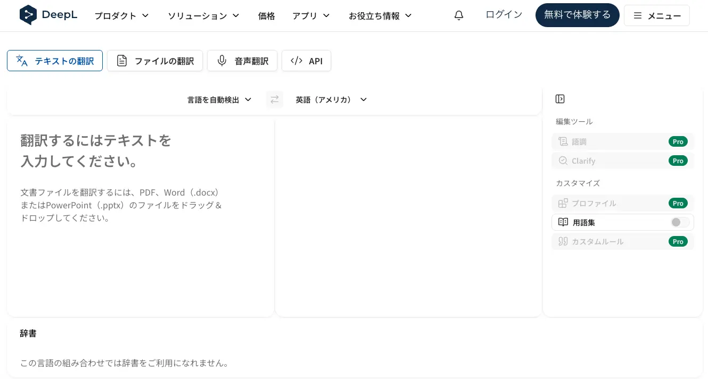Click the 無料で体験する button

[577, 15]
